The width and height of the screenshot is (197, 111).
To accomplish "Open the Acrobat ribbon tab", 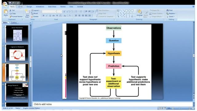I will (x=80, y=7).
